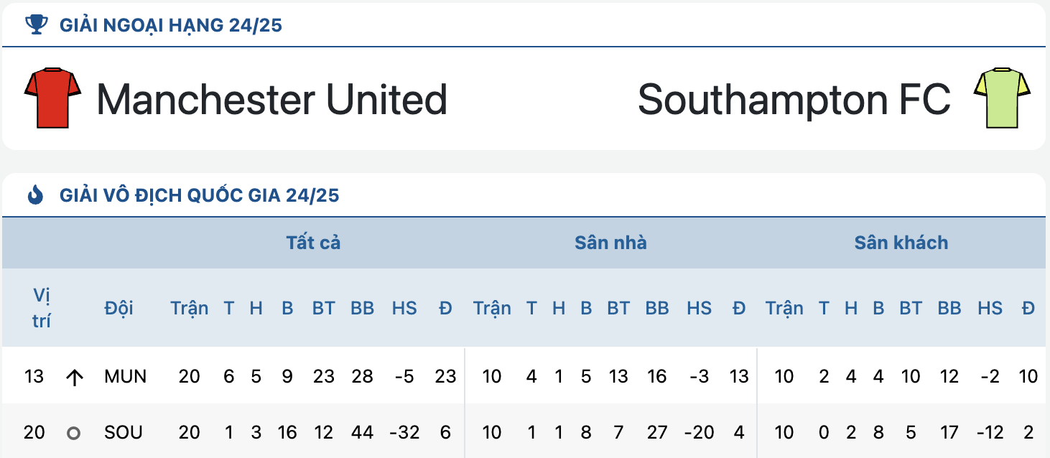Open the Manchester United team name
The height and width of the screenshot is (458, 1050).
pyautogui.click(x=272, y=99)
